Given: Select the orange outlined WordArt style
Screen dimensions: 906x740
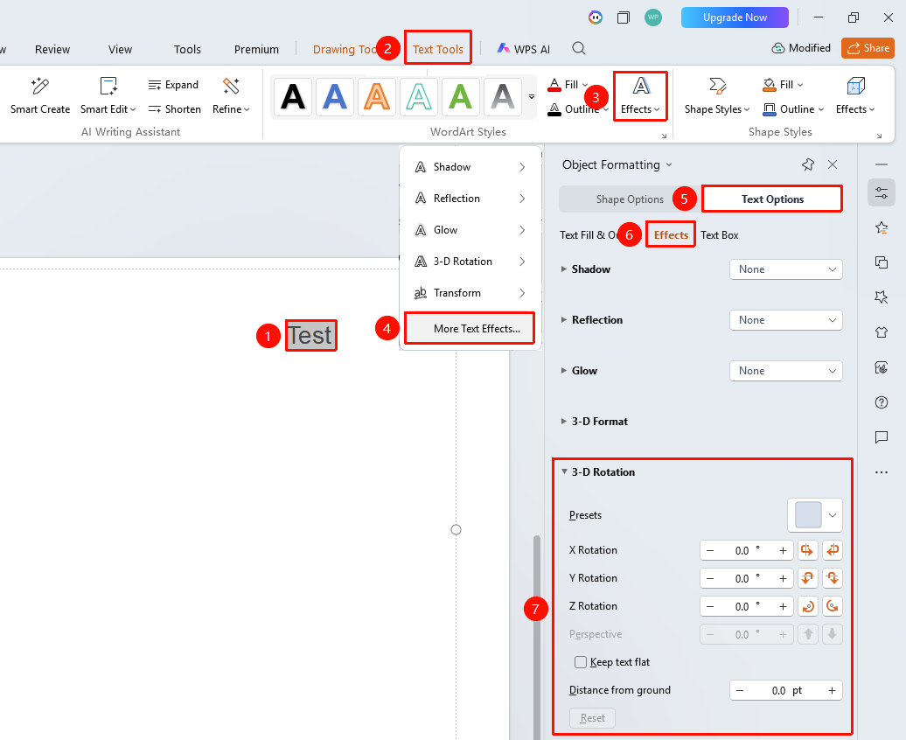Looking at the screenshot, I should (377, 96).
